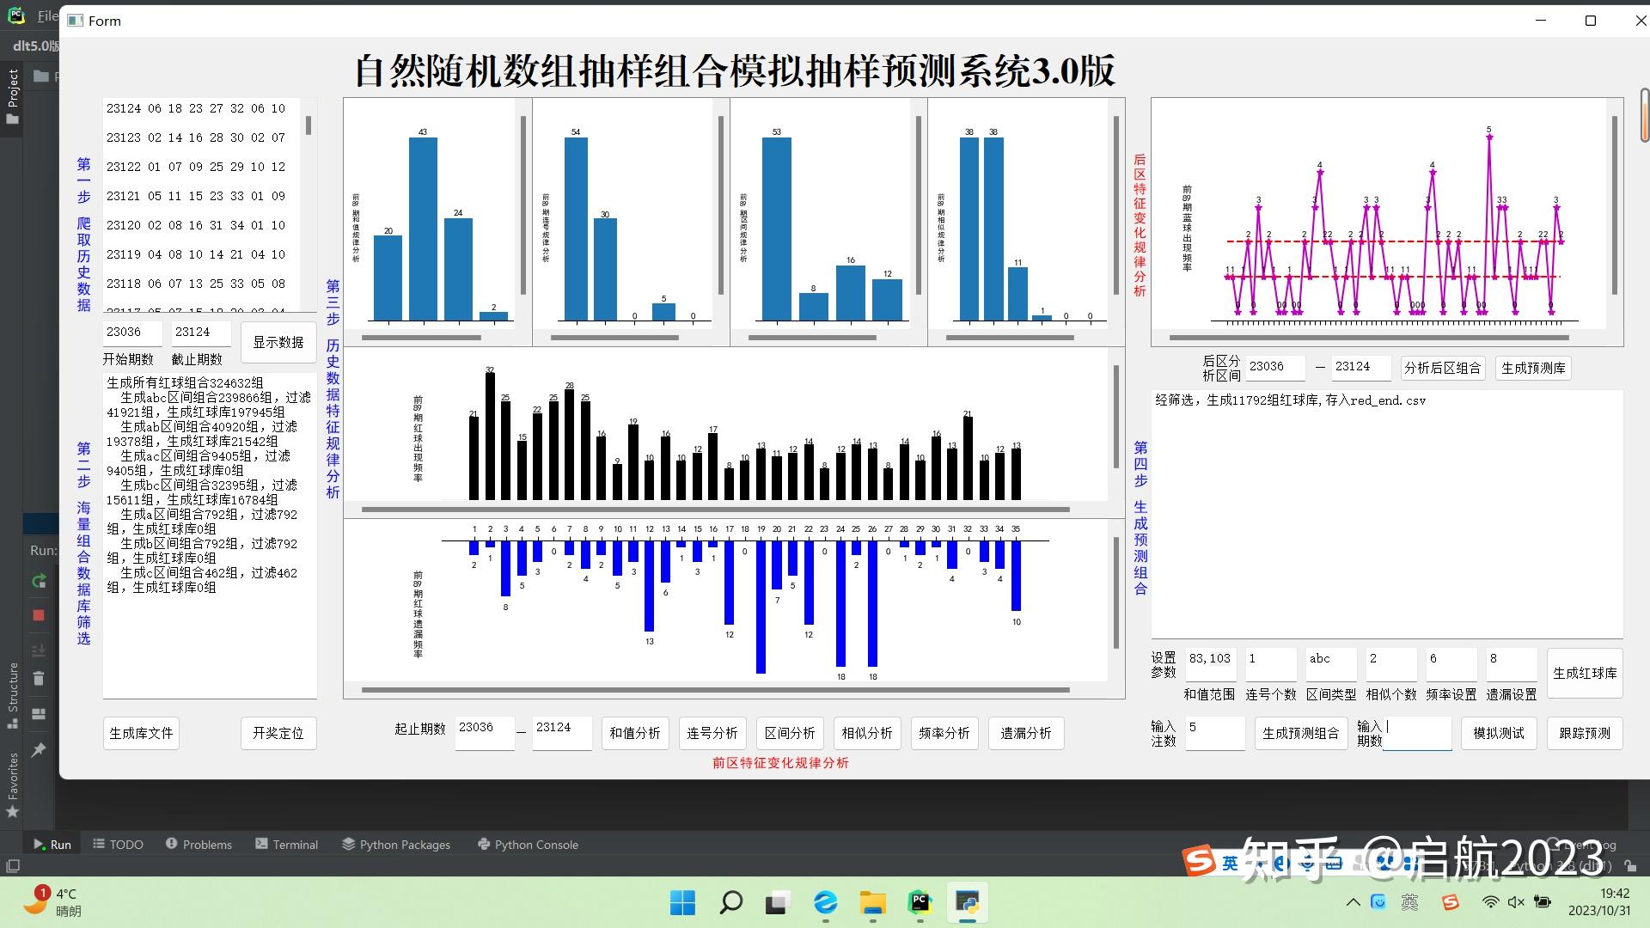The width and height of the screenshot is (1650, 928).
Task: Click 生成库文件 button
Action: coord(141,733)
